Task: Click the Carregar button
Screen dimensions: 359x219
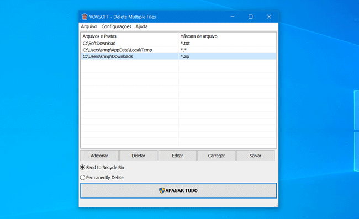Action: (x=217, y=156)
